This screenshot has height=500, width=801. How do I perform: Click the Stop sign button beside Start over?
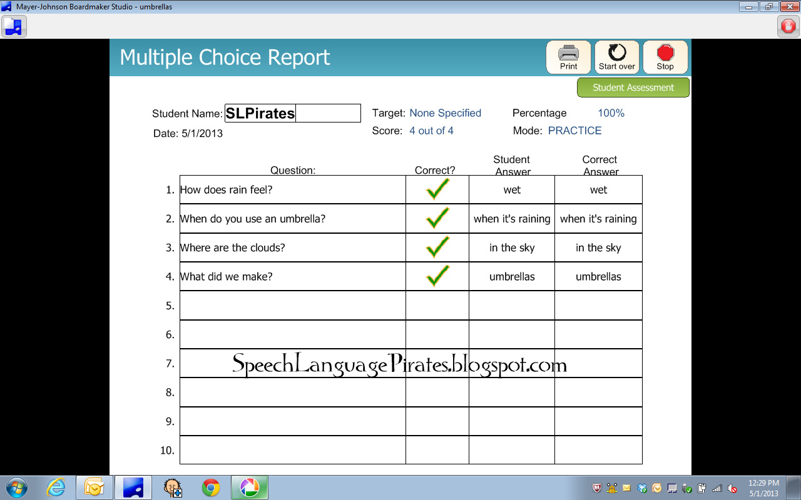coord(665,57)
